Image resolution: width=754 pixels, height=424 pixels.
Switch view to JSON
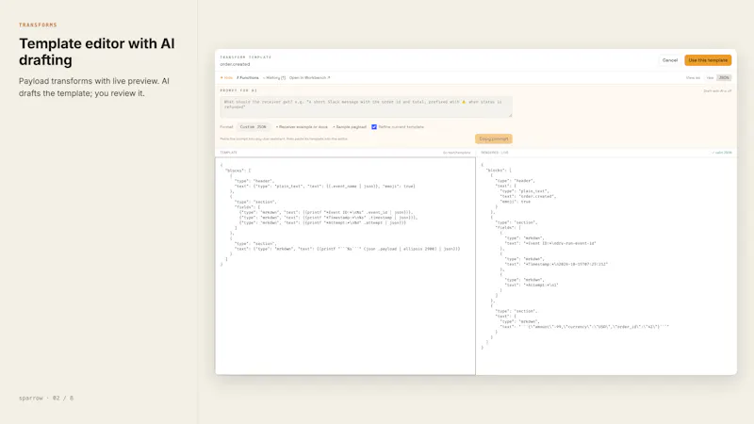pyautogui.click(x=724, y=78)
